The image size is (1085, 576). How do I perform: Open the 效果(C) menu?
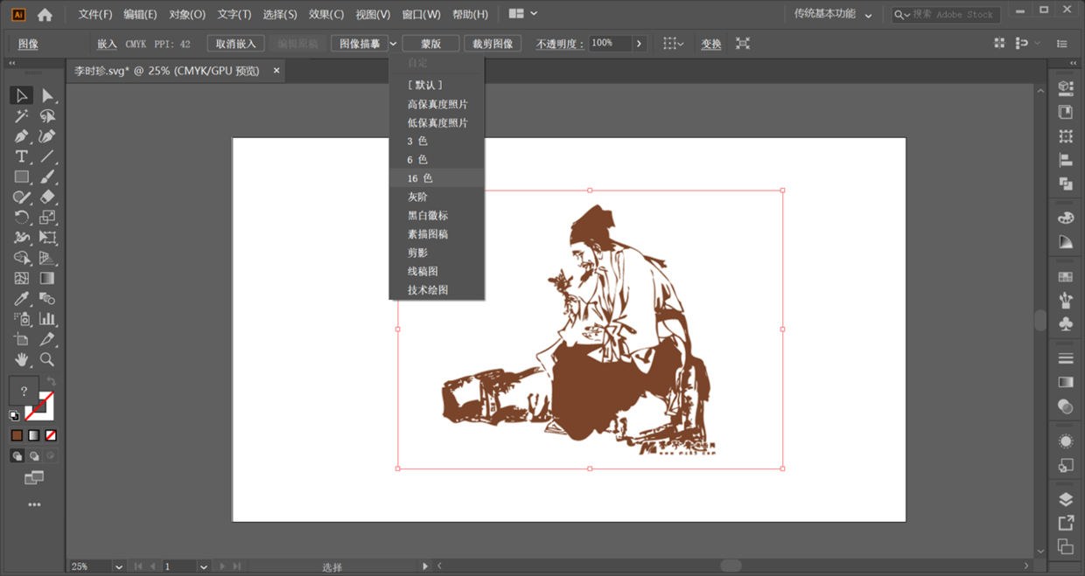click(x=326, y=15)
